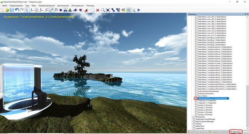Uncheck the TankGameRobot_0 checkbox

pyautogui.click(x=196, y=98)
